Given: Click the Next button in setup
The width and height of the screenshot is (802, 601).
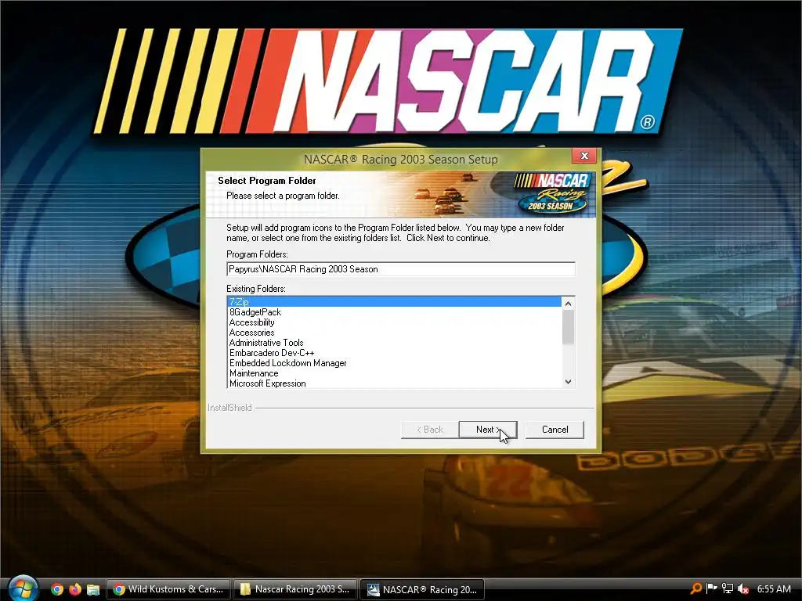Looking at the screenshot, I should [x=488, y=430].
